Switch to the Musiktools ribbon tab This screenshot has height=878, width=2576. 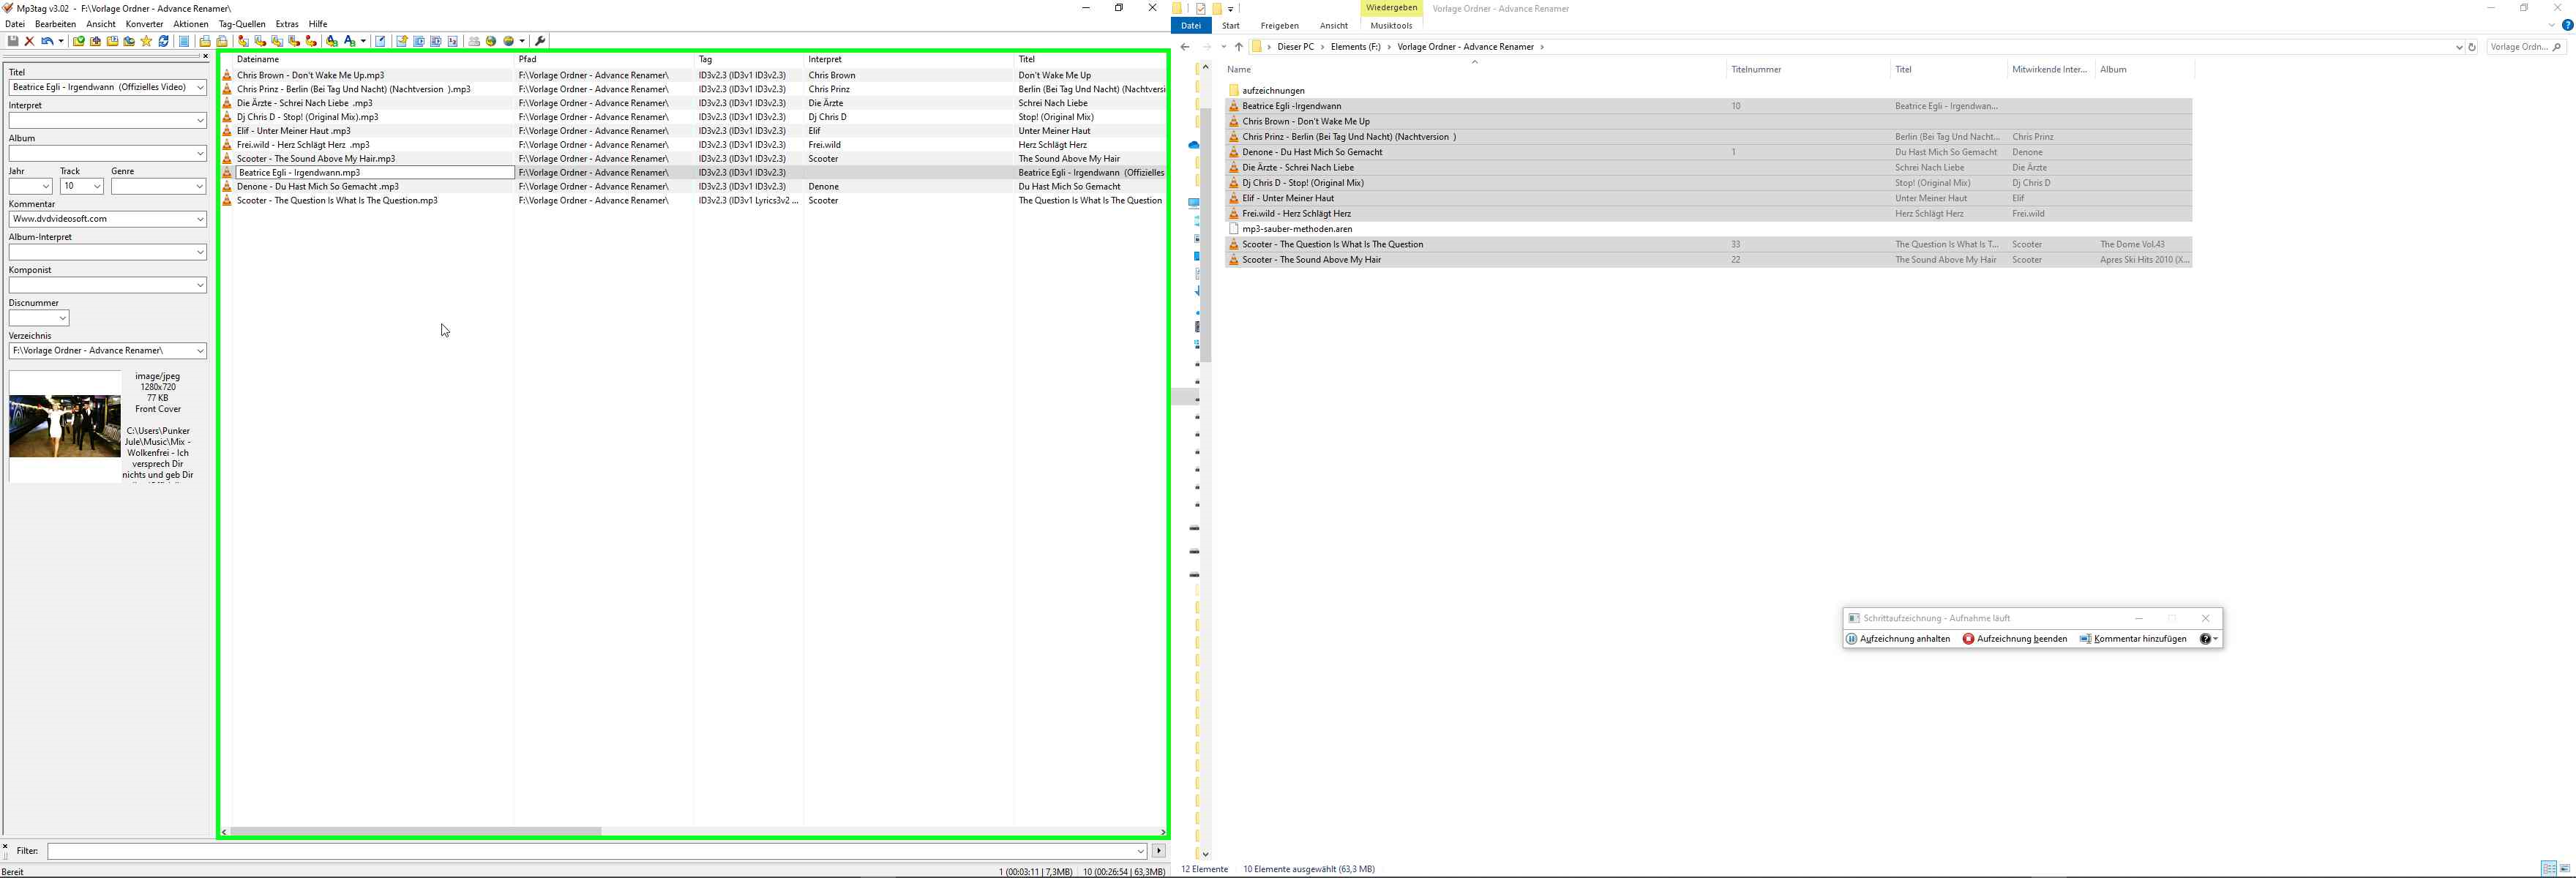click(1391, 26)
